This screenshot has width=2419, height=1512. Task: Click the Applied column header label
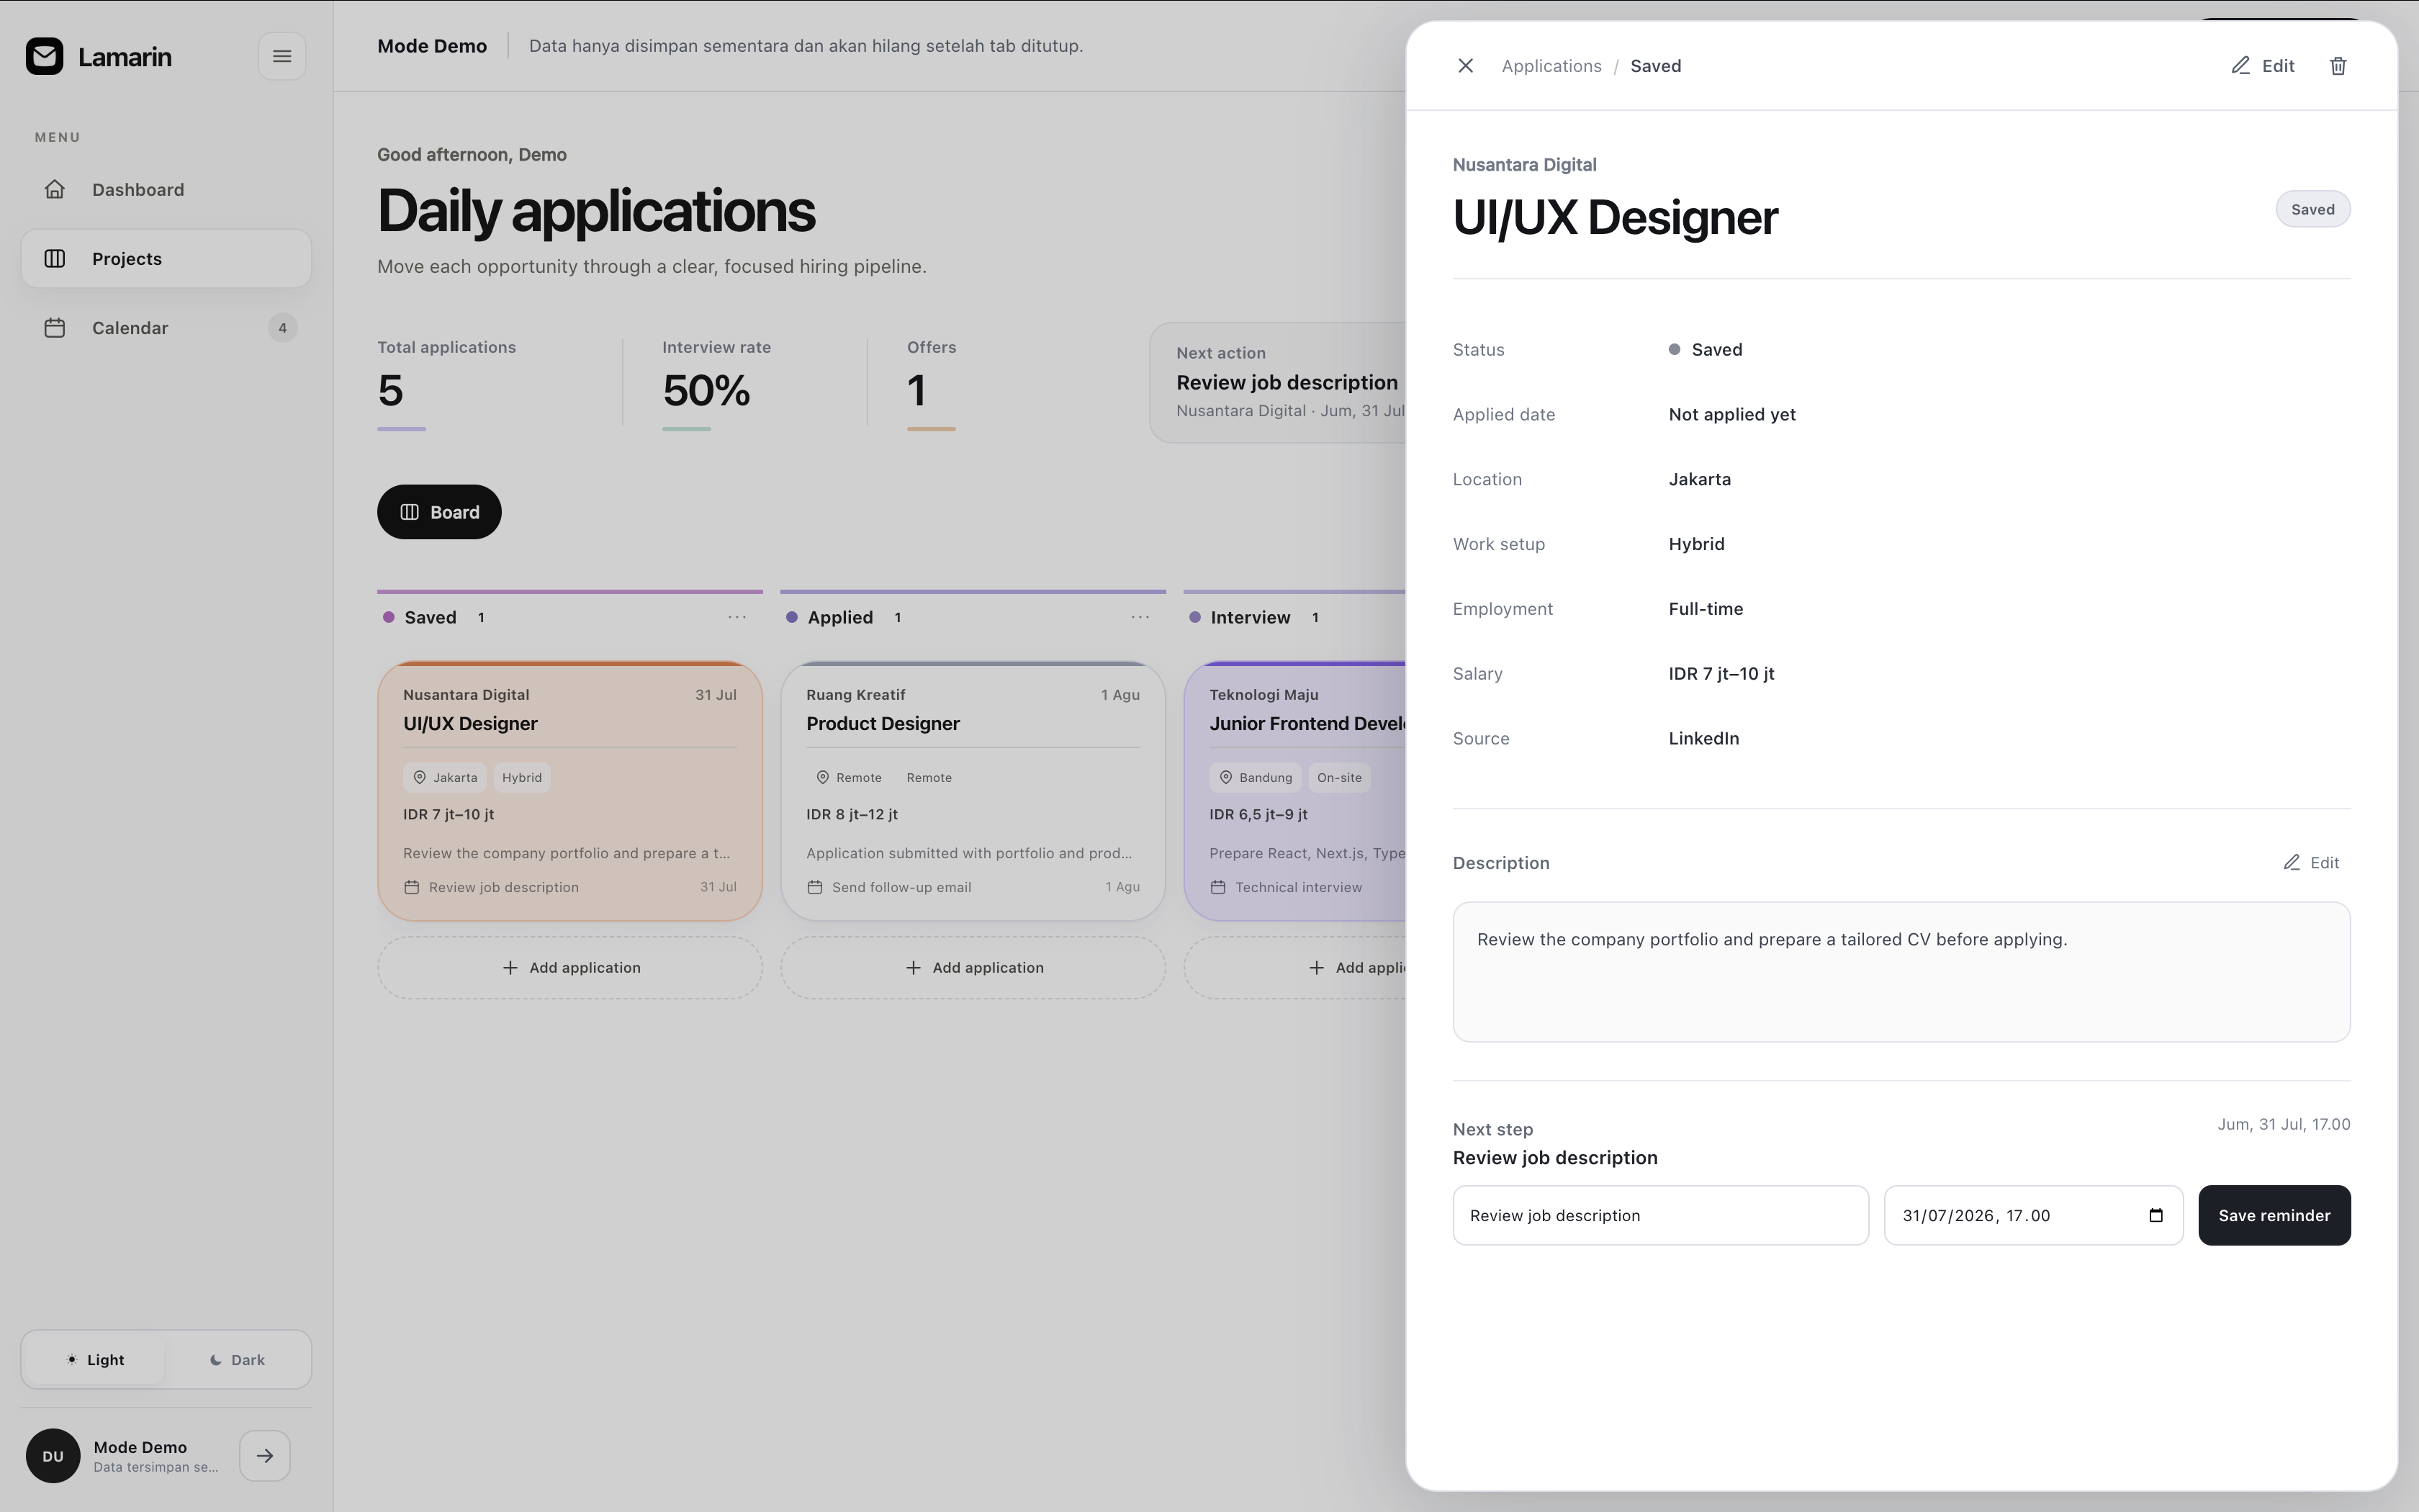tap(839, 617)
